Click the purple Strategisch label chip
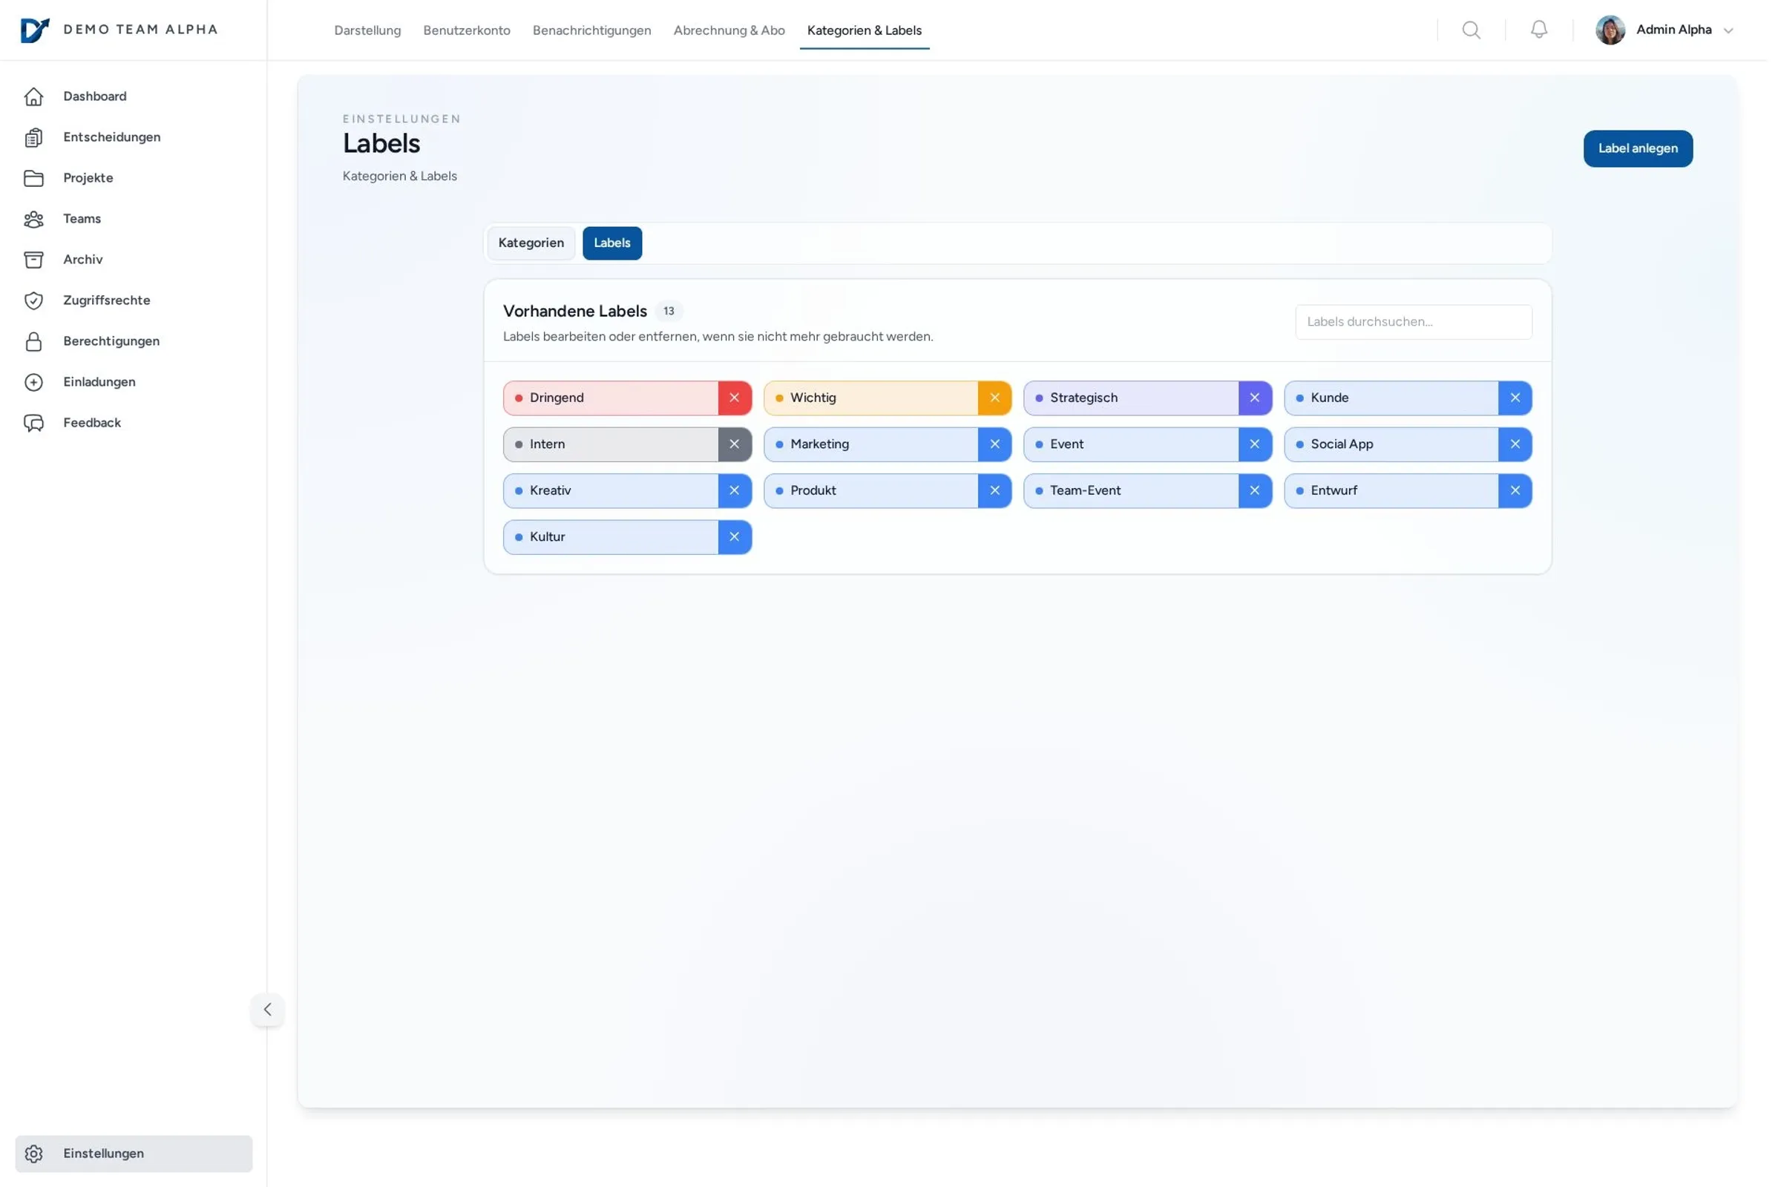The image size is (1781, 1187). (1128, 398)
